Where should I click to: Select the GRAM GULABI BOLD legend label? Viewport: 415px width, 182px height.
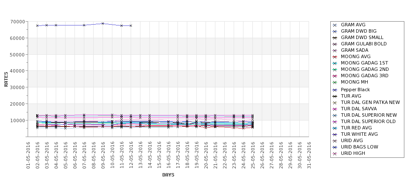pos(363,44)
